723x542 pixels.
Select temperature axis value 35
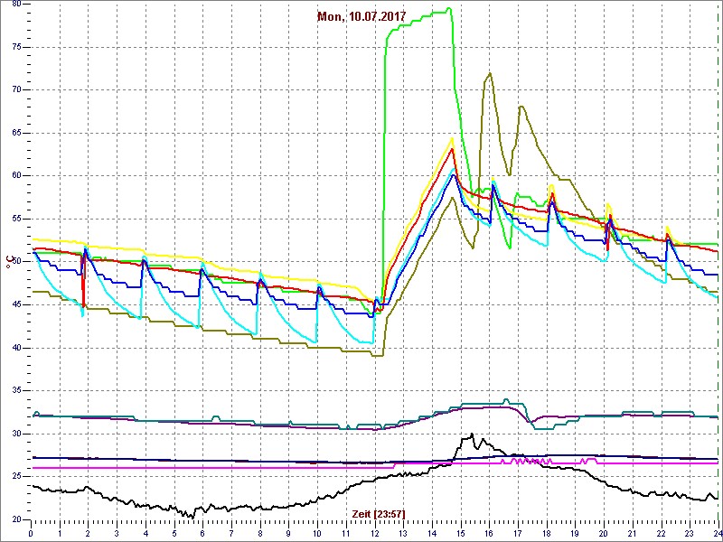click(15, 391)
